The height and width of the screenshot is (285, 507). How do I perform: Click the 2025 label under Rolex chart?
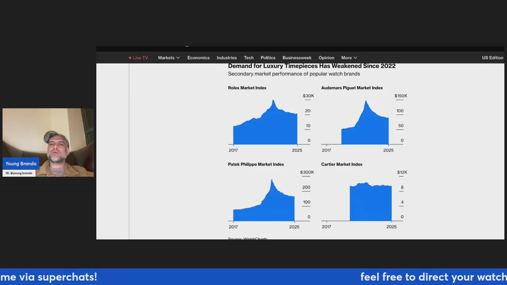[297, 150]
